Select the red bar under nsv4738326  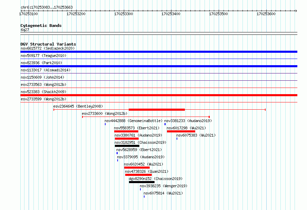click(138, 175)
